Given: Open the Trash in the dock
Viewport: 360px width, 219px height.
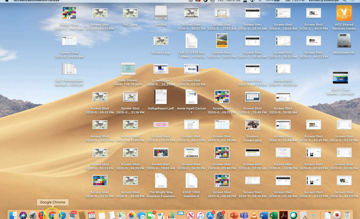Looking at the screenshot, I should click(x=347, y=215).
